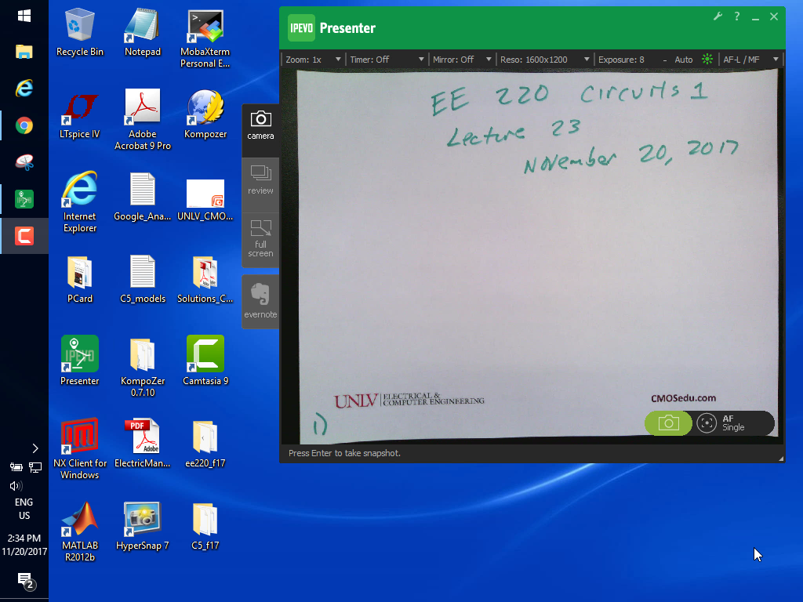Screen dimensions: 803x602
Task: Open the Windows Start menu
Action: [24, 16]
